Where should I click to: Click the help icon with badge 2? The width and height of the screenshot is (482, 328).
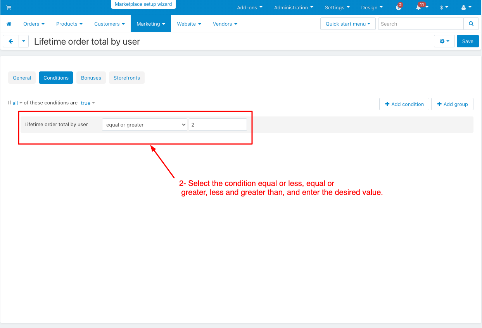398,8
